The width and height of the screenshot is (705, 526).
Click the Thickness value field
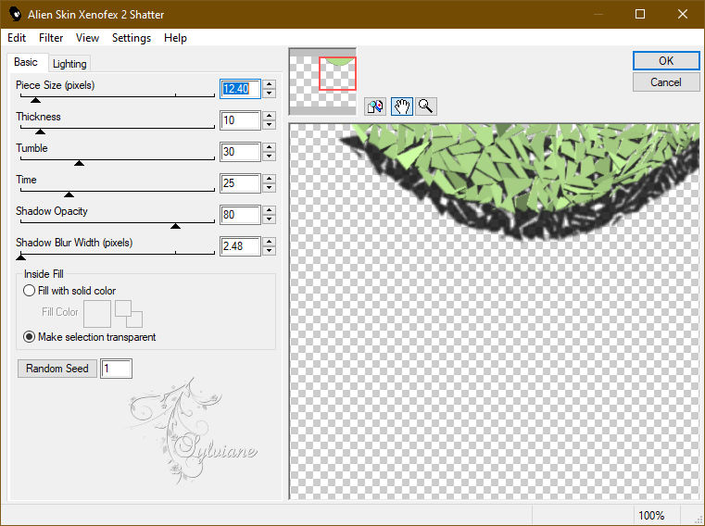coord(240,120)
